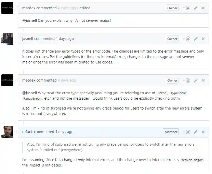Add reaction to refack's comment
Image resolution: width=212 pixels, height=174 pixels.
186,132
